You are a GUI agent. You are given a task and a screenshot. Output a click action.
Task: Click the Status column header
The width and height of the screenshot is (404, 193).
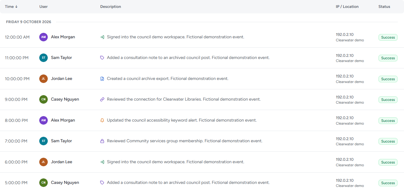384,7
